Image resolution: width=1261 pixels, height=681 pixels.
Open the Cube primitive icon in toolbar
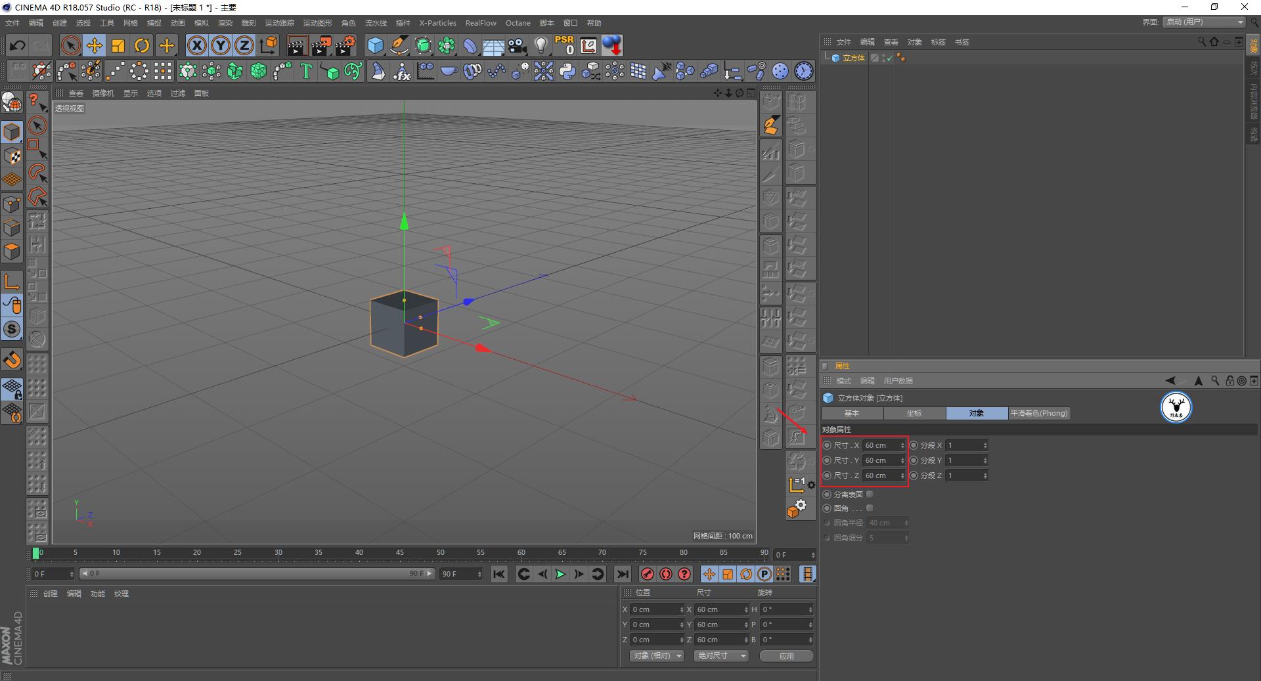[375, 45]
